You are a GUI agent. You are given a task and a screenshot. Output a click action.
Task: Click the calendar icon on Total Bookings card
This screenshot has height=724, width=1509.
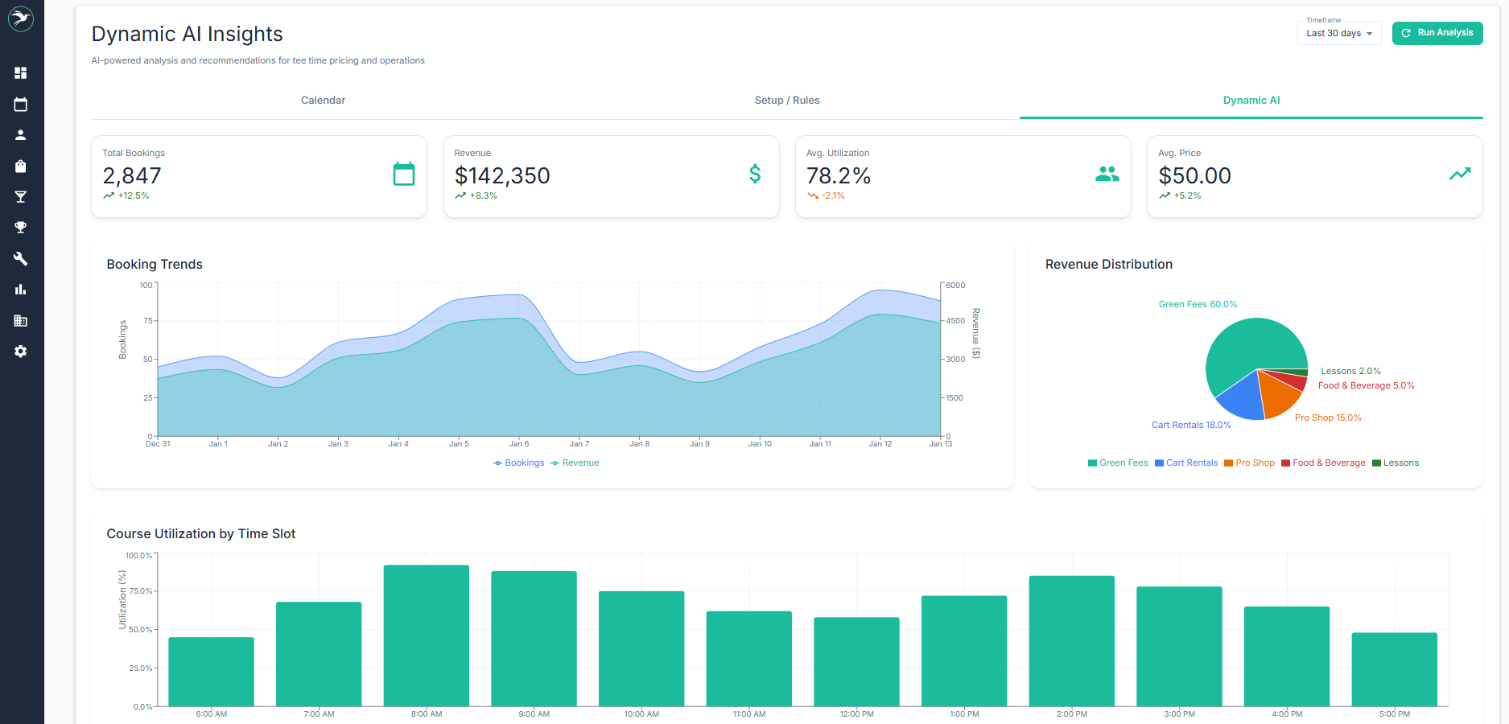404,174
